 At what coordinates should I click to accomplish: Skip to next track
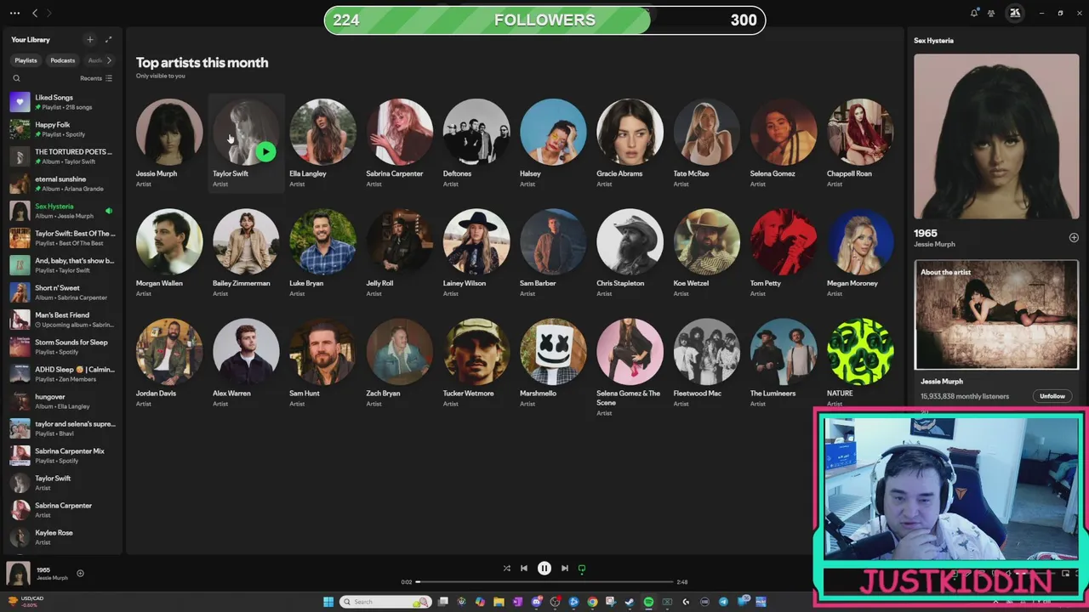pyautogui.click(x=564, y=569)
